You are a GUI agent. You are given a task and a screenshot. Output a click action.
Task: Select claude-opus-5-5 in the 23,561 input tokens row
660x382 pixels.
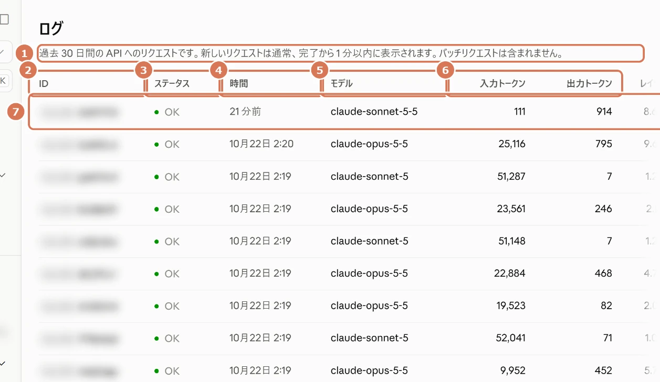coord(369,209)
